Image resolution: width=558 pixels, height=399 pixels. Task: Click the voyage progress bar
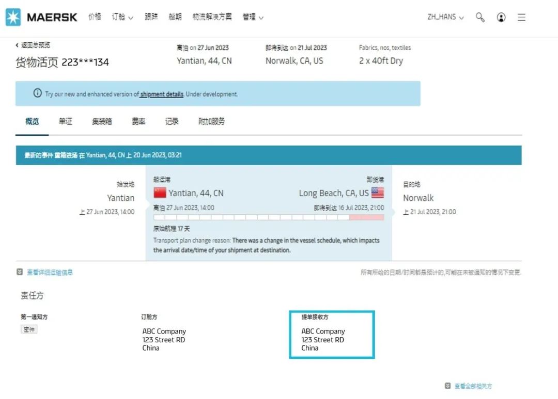click(x=269, y=217)
